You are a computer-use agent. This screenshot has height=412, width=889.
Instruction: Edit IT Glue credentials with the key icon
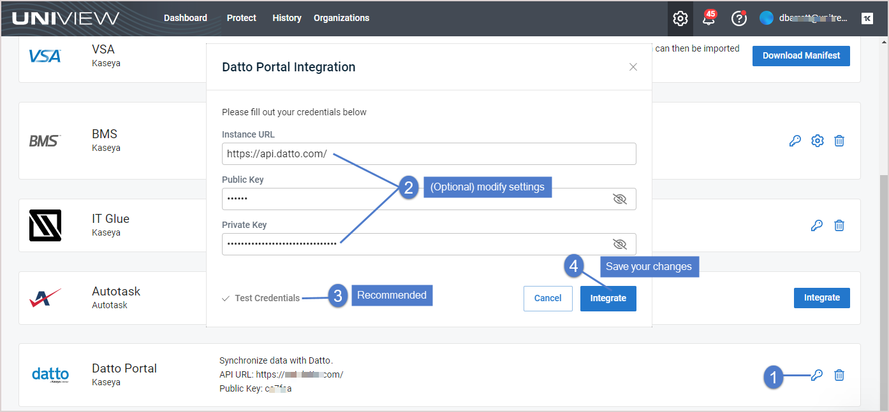(816, 225)
